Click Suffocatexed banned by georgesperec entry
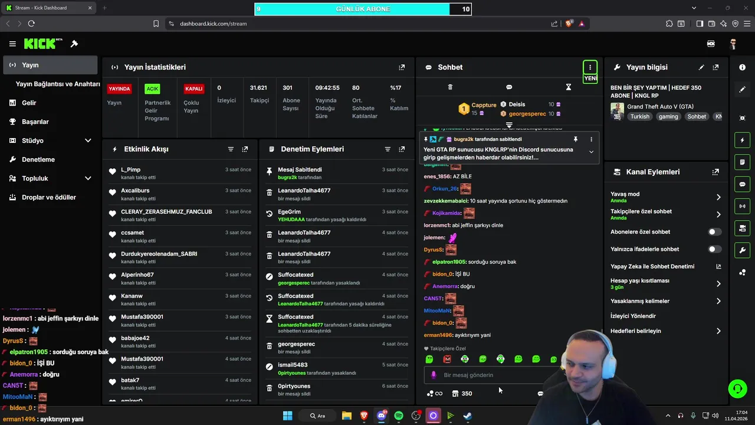Viewport: 755px width, 425px height. [x=337, y=279]
